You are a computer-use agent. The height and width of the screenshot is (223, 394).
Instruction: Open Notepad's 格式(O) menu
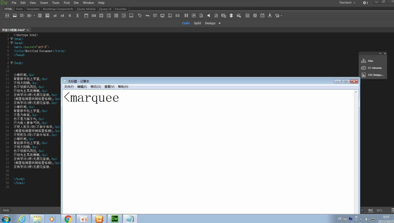[95, 87]
